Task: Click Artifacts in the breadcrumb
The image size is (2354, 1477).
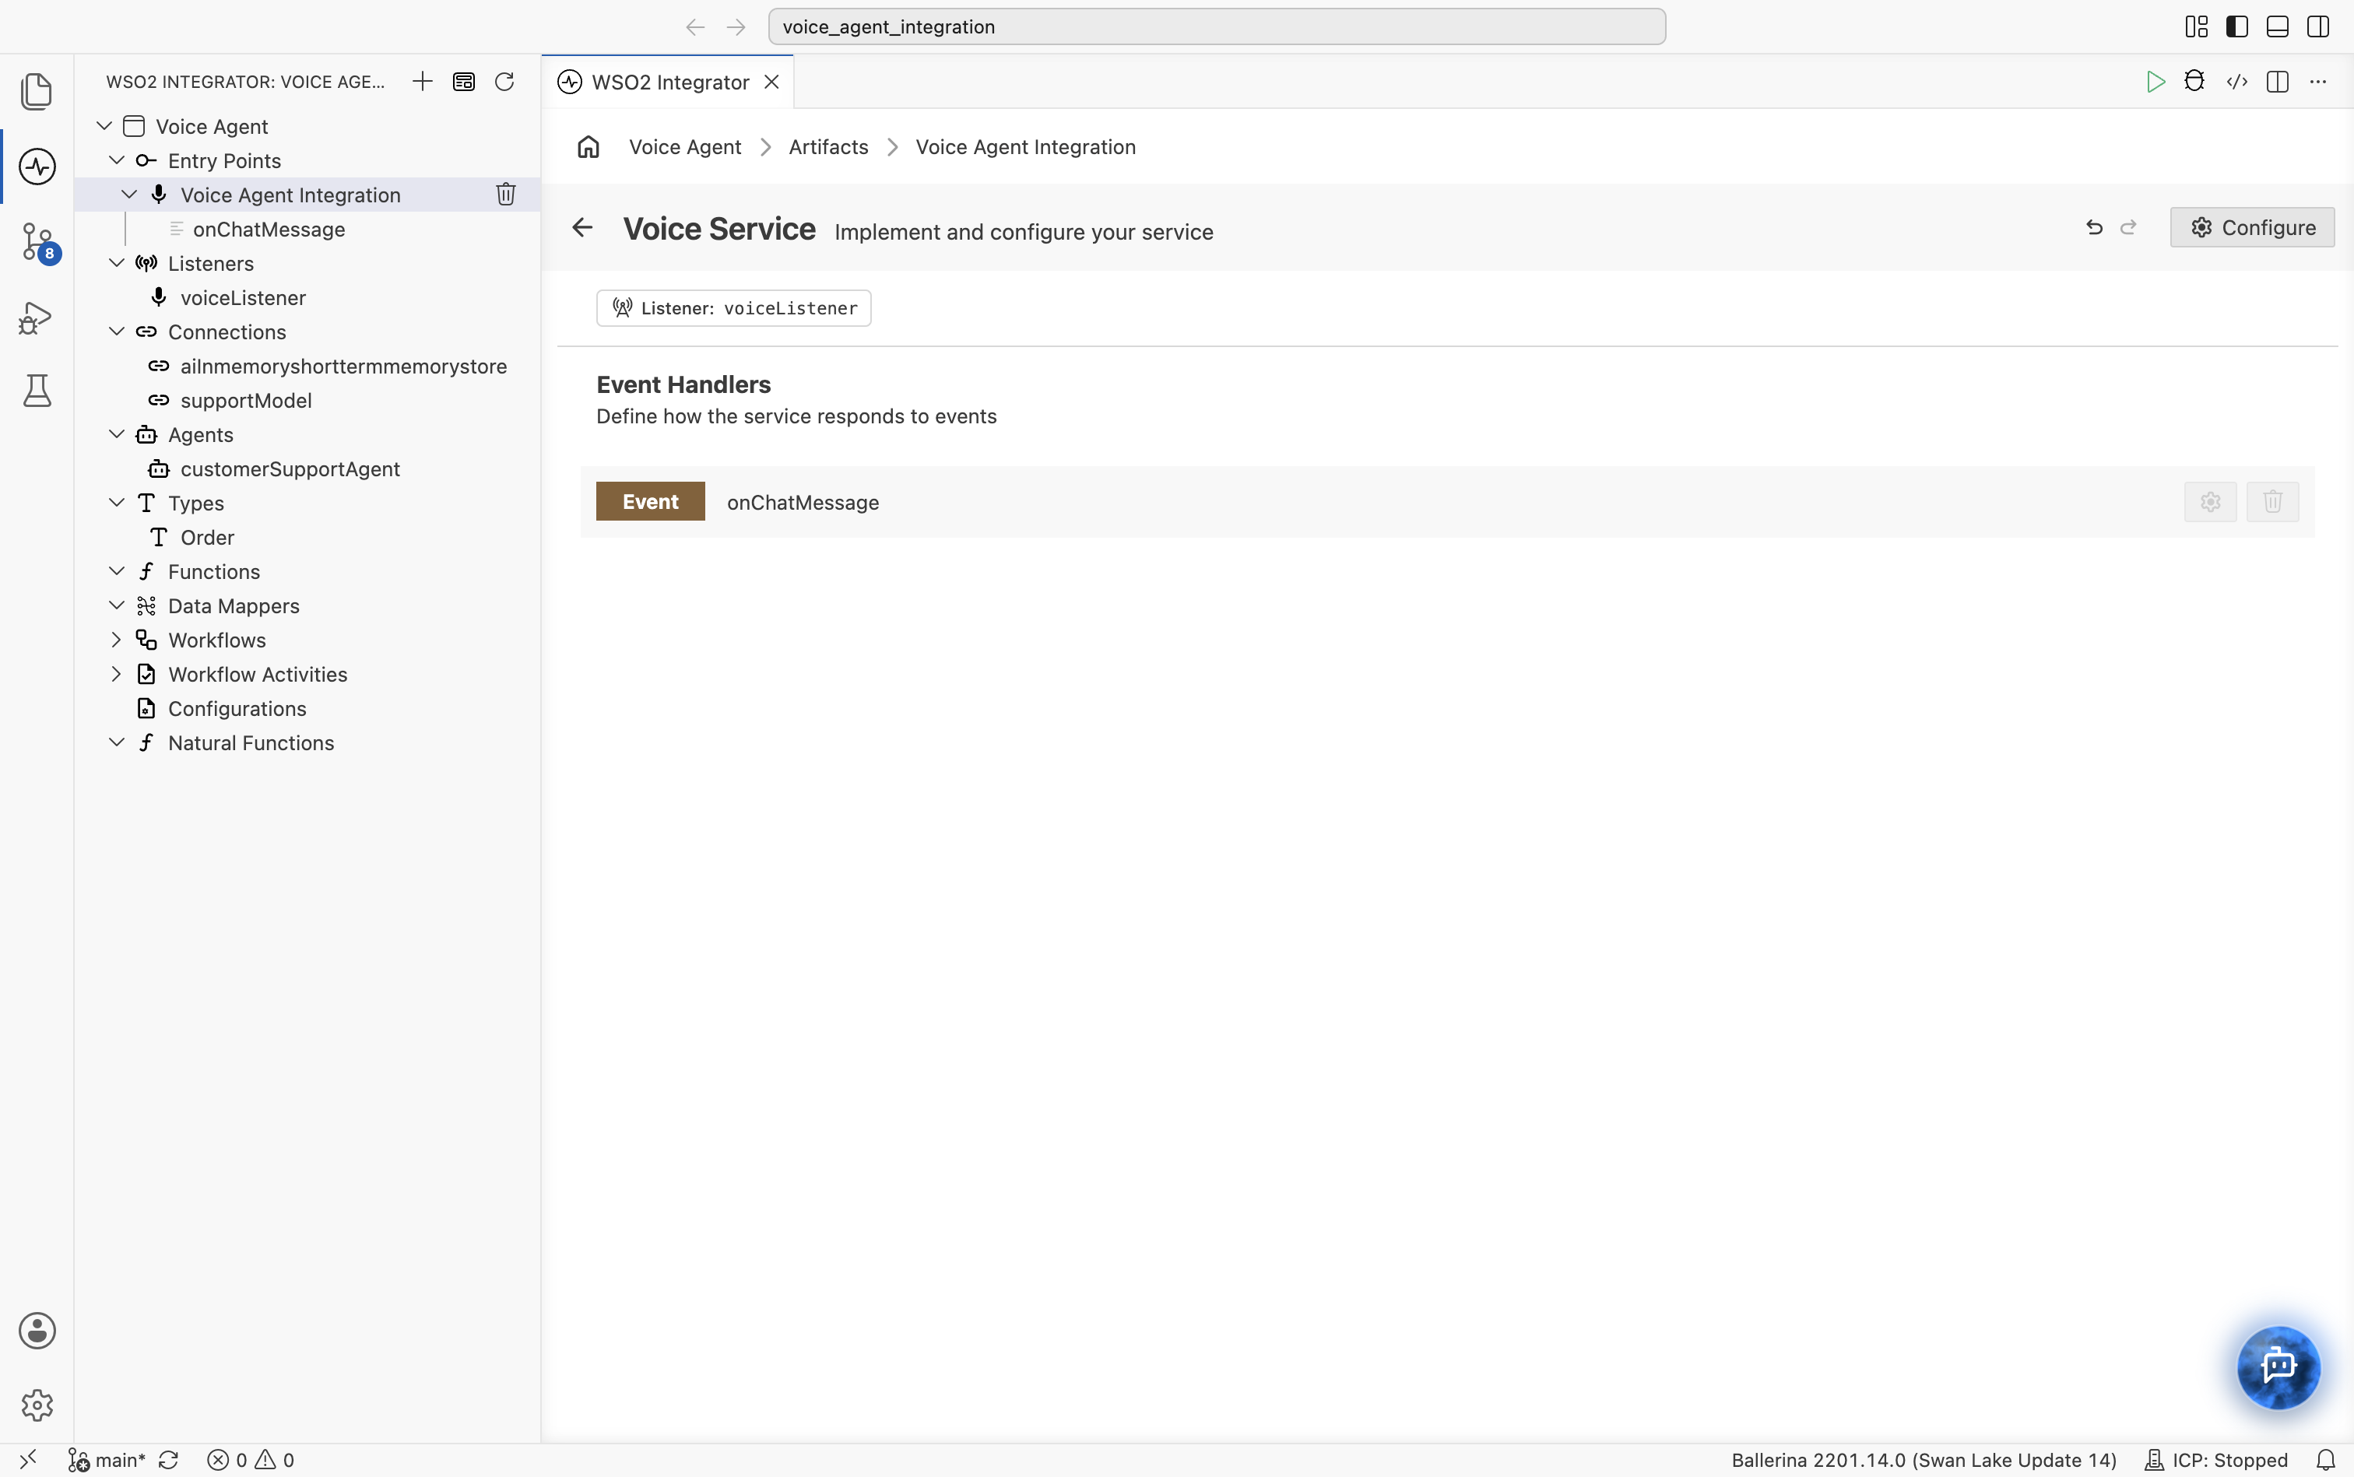Action: pyautogui.click(x=827, y=146)
